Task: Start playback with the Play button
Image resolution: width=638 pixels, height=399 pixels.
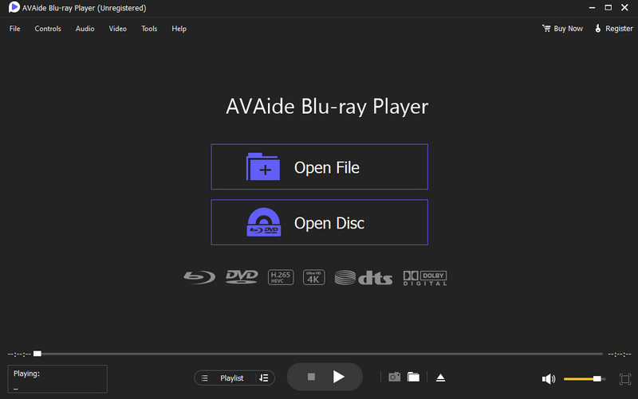Action: [338, 377]
